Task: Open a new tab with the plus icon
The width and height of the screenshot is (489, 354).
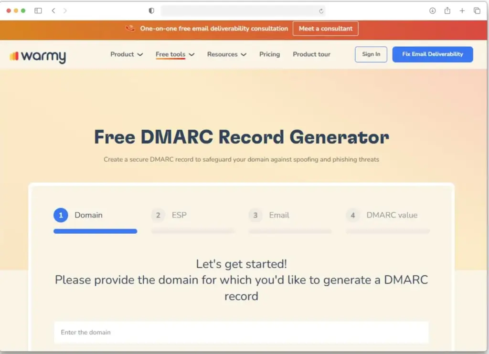Action: (461, 10)
